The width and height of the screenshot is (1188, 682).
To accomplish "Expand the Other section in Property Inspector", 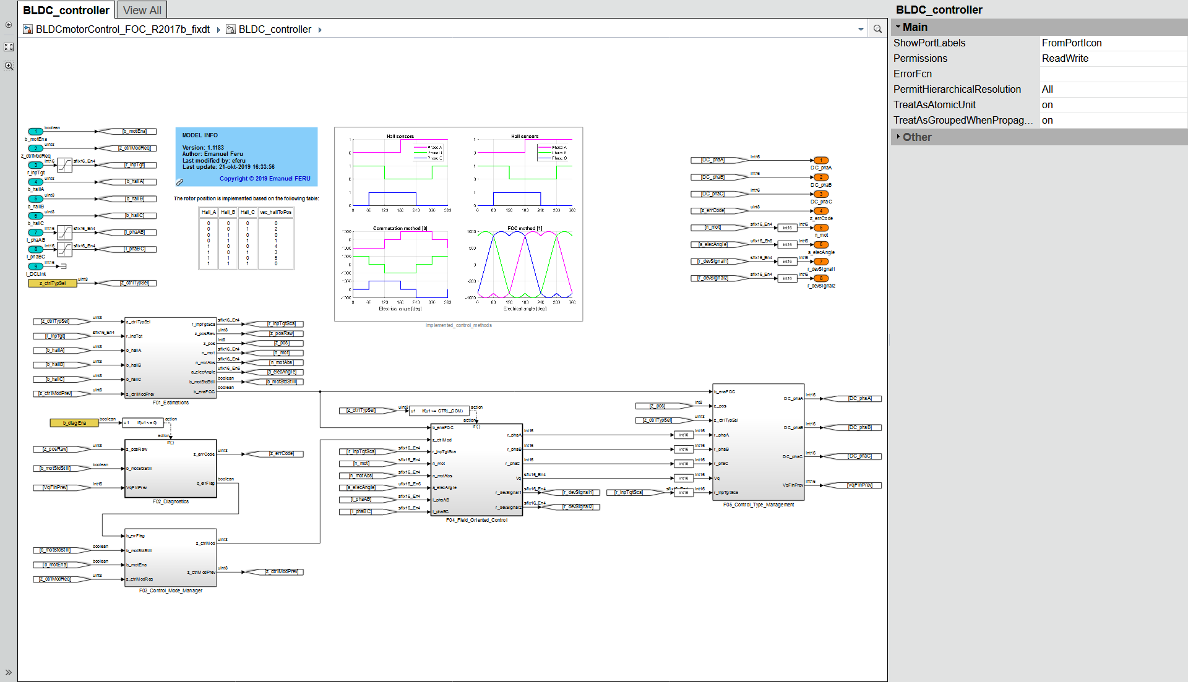I will tap(899, 137).
